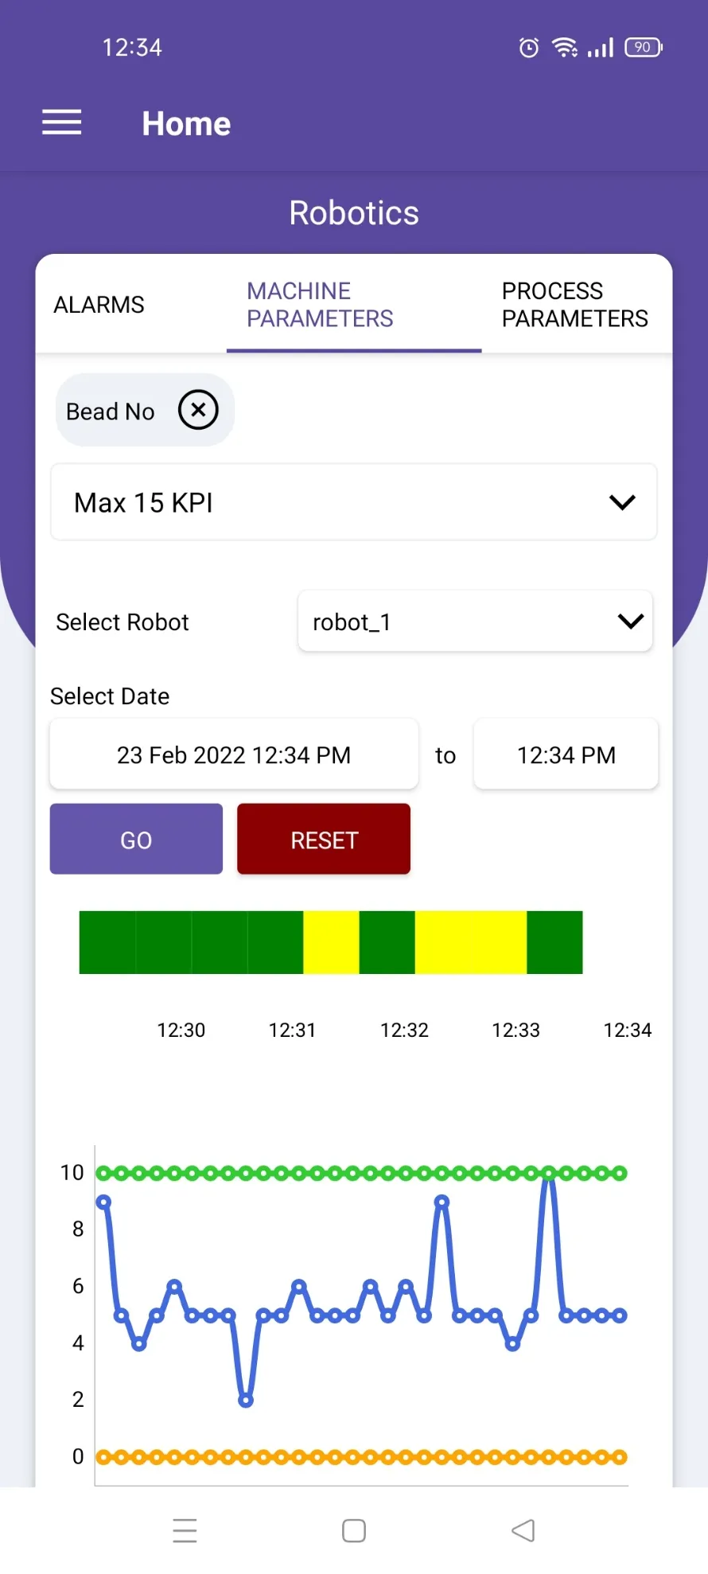Tap the 12:31 time axis label

293,1031
